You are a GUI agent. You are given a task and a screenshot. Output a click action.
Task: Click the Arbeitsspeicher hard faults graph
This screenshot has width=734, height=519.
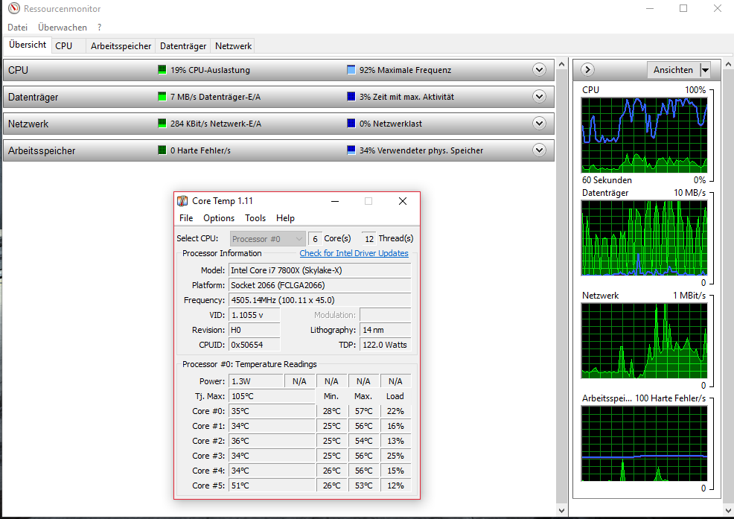pyautogui.click(x=644, y=444)
